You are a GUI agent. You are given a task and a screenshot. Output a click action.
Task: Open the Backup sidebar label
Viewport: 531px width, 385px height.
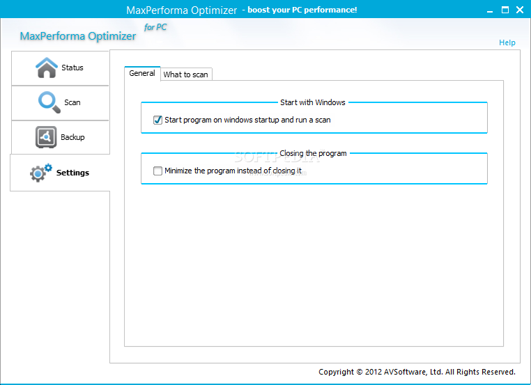point(72,137)
